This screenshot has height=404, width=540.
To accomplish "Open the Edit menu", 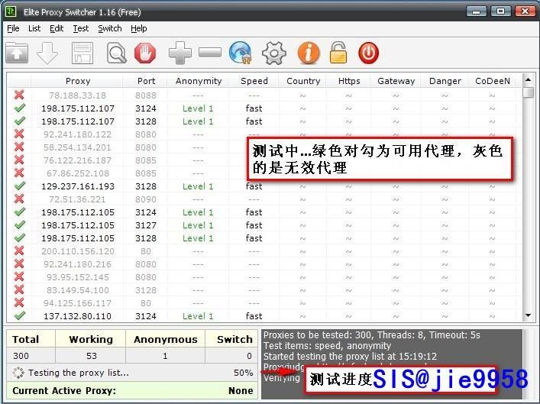I will pyautogui.click(x=57, y=28).
